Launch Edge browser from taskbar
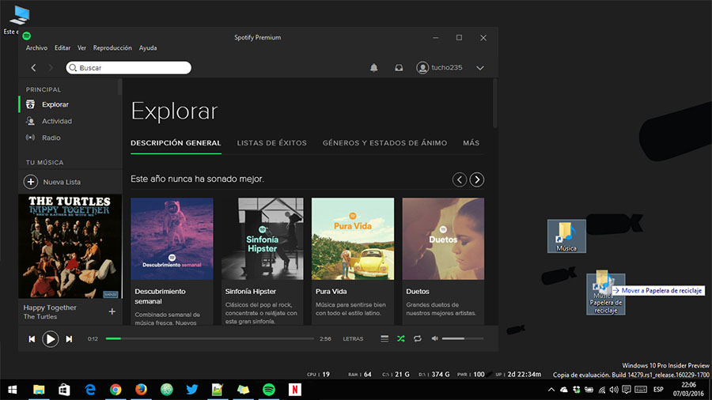712x400 pixels. [90, 390]
